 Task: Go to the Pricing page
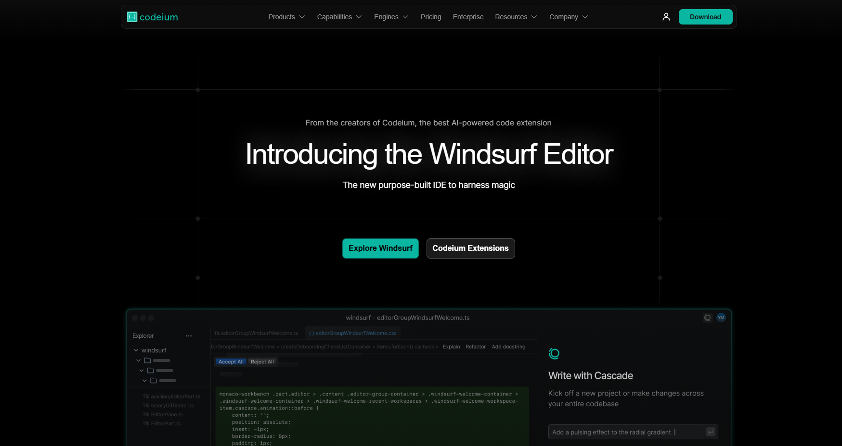431,17
